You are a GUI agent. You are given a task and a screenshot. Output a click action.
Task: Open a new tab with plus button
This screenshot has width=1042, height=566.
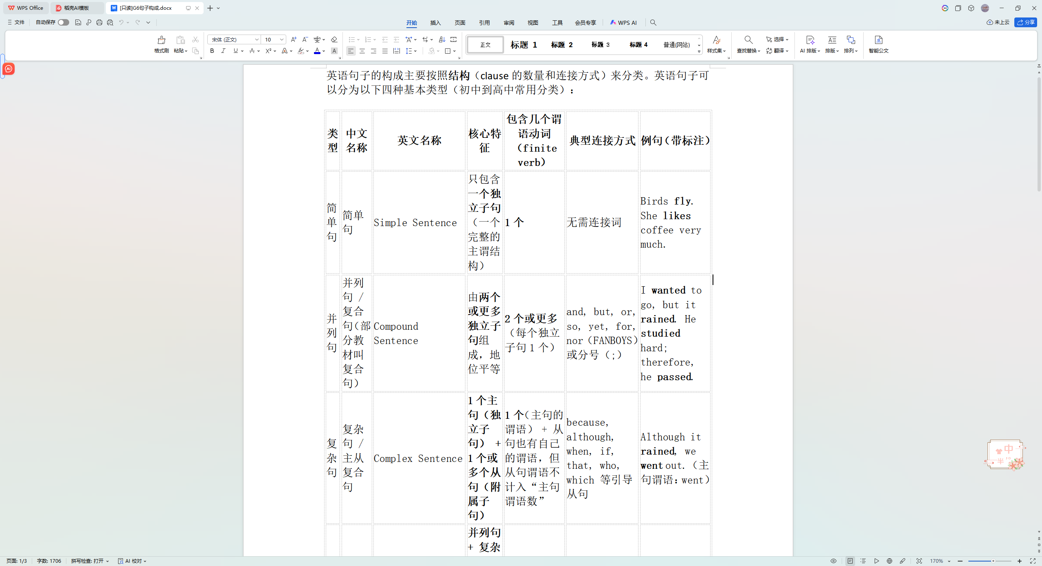click(210, 8)
